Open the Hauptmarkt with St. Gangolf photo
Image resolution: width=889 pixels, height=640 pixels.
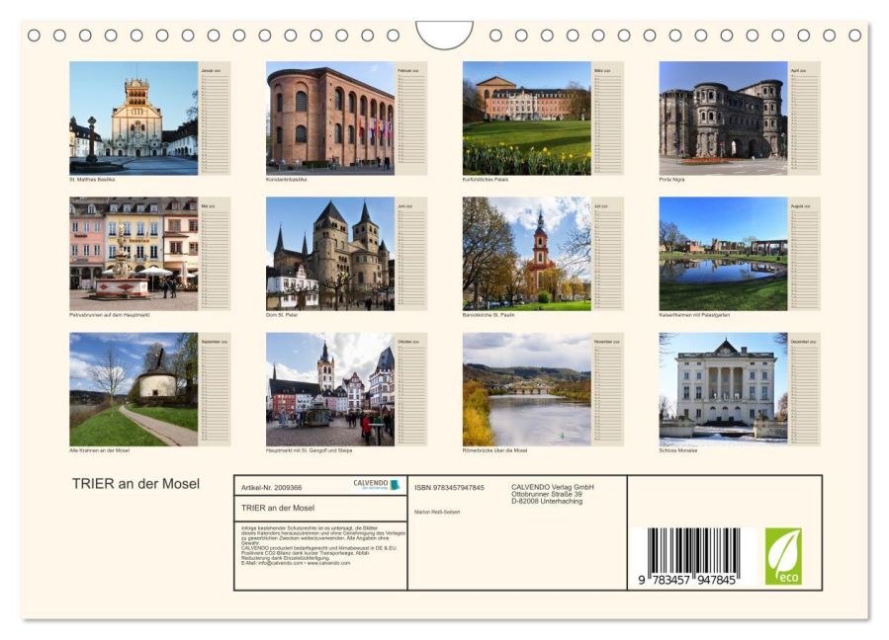330,389
